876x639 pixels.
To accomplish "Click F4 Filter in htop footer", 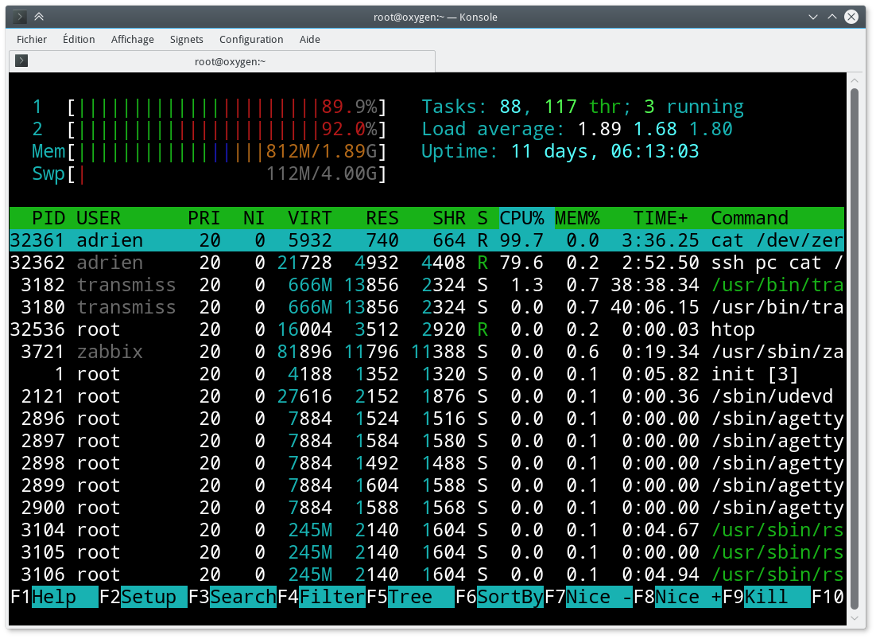I will 321,597.
